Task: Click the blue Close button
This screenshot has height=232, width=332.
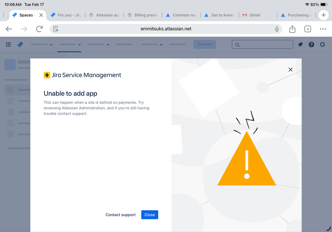Action: click(150, 215)
